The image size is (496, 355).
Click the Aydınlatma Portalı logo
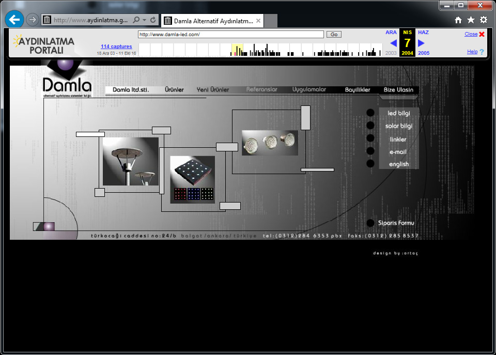point(43,45)
